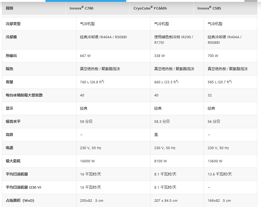The height and width of the screenshot is (207, 261).
Task: Click the 冷却液 row label
Action: pos(11,37)
